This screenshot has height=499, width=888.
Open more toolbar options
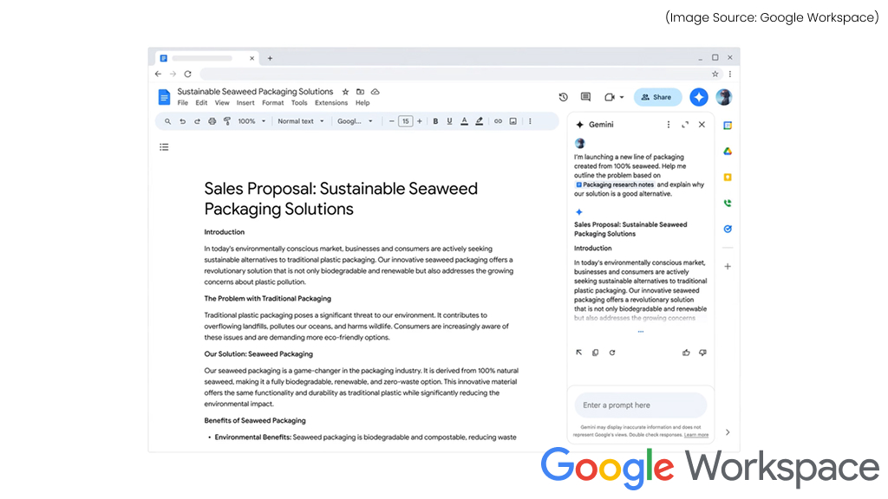click(x=530, y=121)
